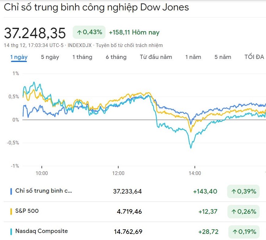The height and width of the screenshot is (240, 266).
Task: Click the teal Nasdaq Composite color marker
Action: point(11,231)
